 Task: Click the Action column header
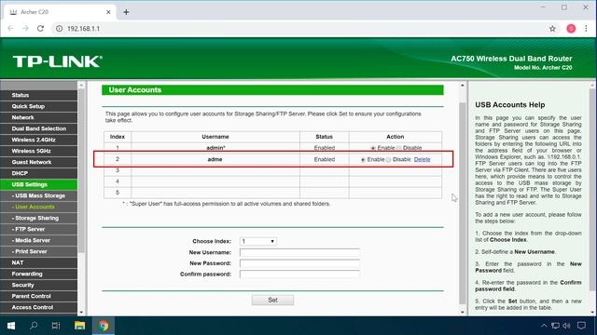396,137
